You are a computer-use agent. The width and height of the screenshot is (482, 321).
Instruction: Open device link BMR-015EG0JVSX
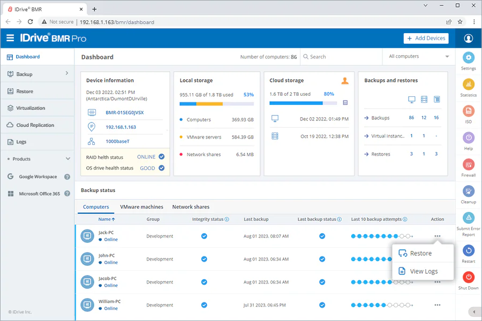coord(125,113)
